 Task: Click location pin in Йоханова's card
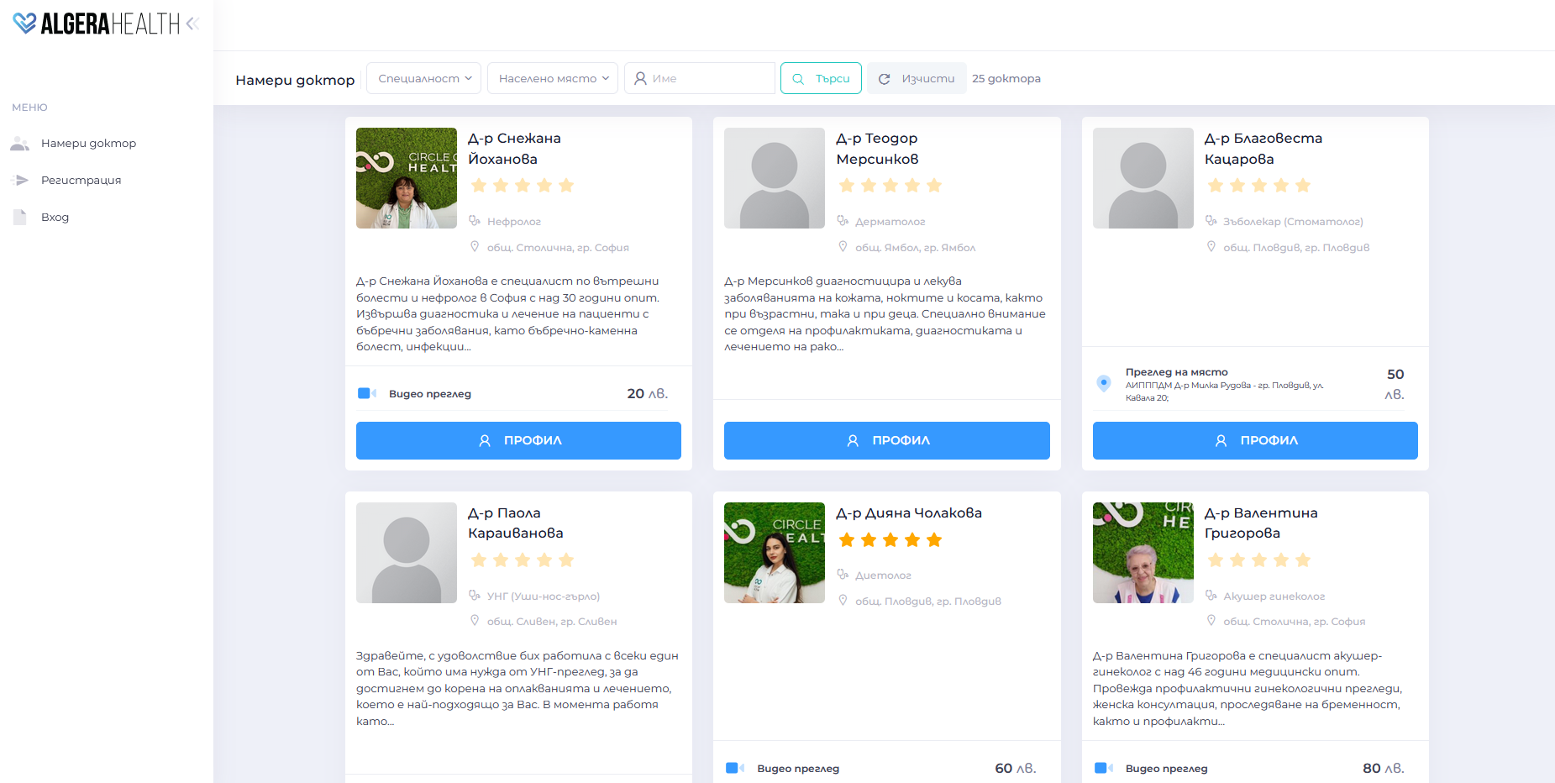[x=475, y=247]
